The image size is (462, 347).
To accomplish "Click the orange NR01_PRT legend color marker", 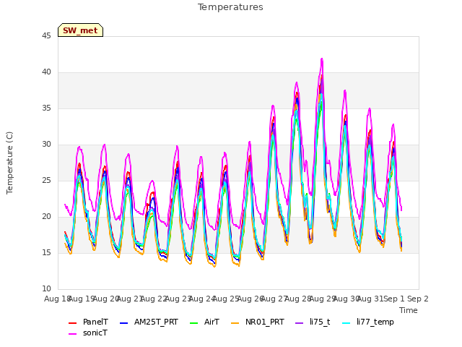I will pyautogui.click(x=235, y=323).
